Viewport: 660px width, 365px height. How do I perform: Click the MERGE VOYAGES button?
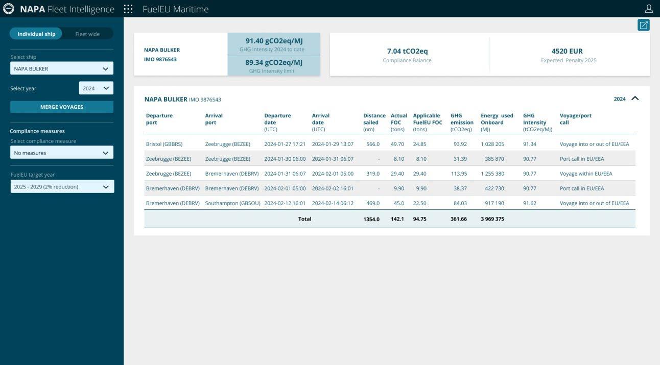[62, 107]
